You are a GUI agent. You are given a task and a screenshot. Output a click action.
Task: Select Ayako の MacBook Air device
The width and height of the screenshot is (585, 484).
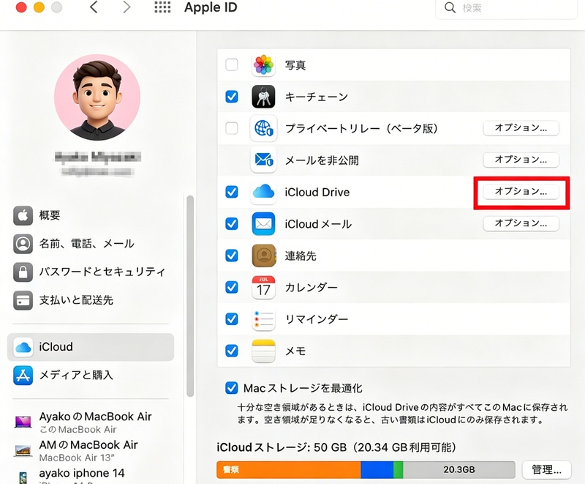click(91, 422)
